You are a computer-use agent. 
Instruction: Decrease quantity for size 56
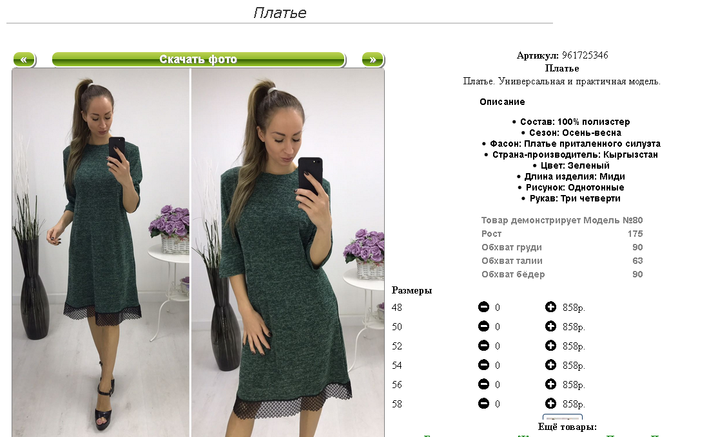[x=483, y=384]
